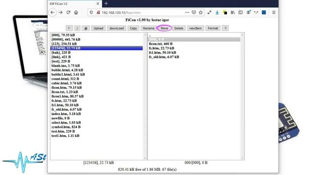
Task: Open the hamburger application menu
Action: point(274,13)
